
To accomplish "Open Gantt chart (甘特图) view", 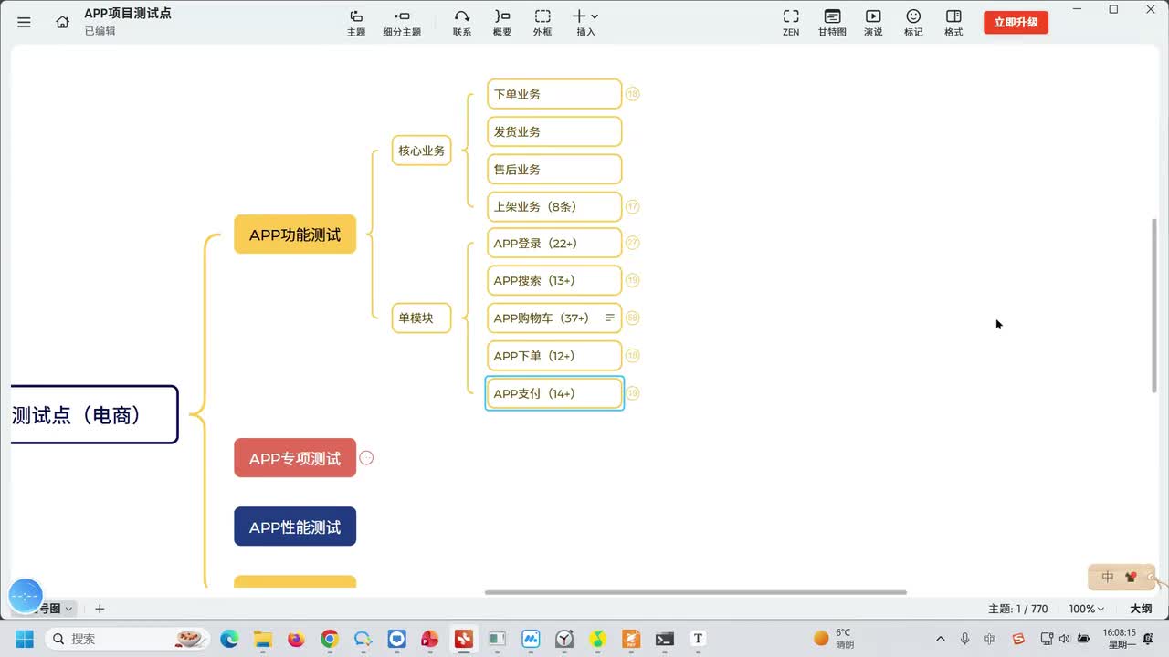I will [832, 23].
